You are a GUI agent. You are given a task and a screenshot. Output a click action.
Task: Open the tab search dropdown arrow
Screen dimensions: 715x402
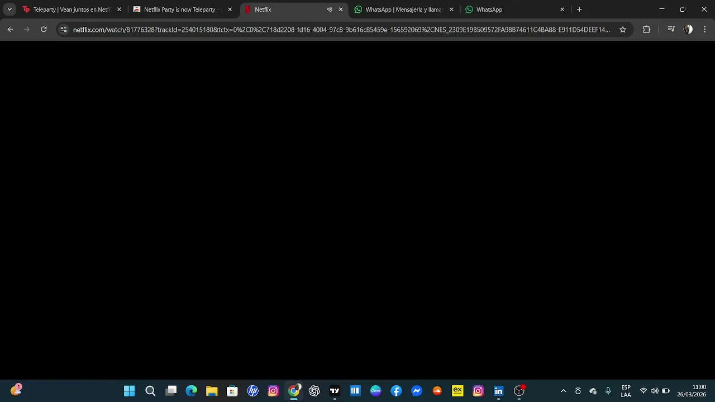[9, 9]
